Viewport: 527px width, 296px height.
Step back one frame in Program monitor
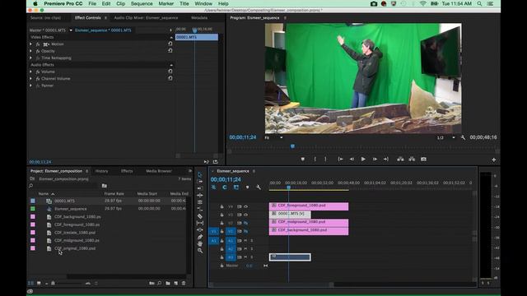pyautogui.click(x=352, y=159)
